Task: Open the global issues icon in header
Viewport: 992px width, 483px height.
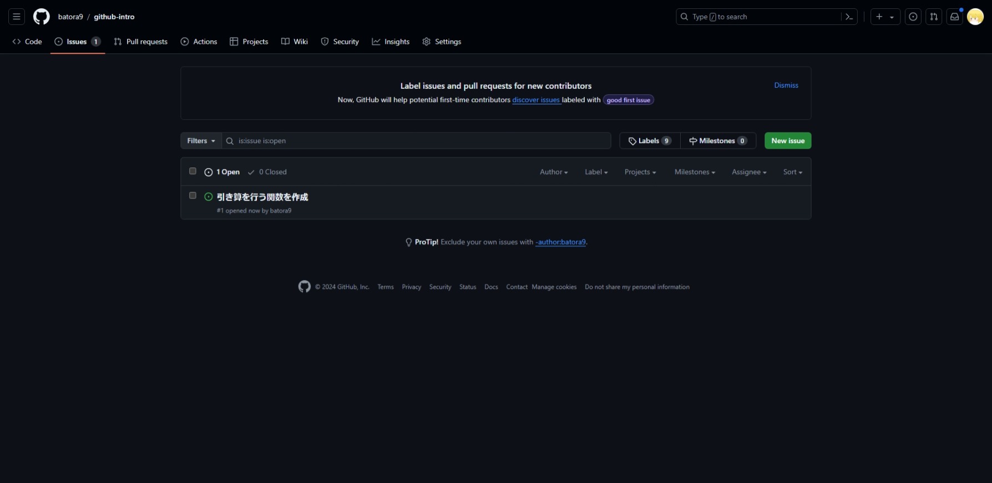Action: (x=913, y=17)
